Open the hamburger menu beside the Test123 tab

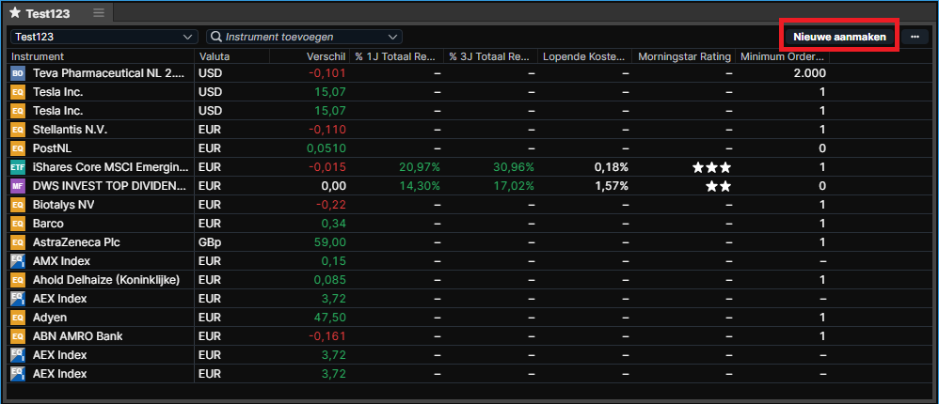[99, 12]
